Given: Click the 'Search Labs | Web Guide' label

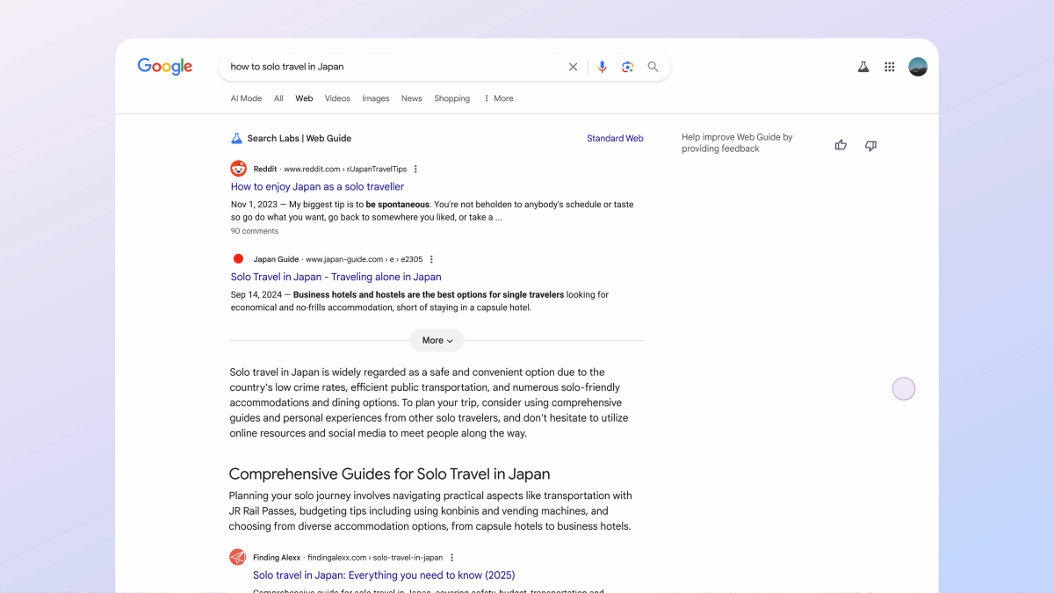Looking at the screenshot, I should tap(300, 138).
